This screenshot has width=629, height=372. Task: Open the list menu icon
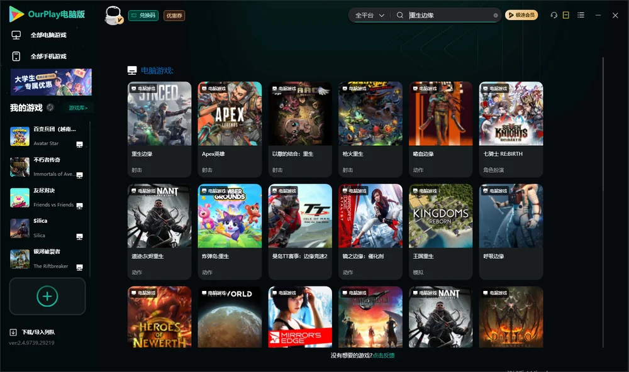click(581, 15)
